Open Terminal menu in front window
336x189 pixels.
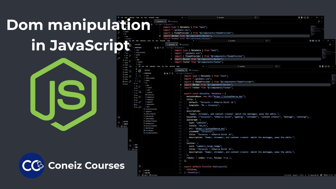(172, 66)
